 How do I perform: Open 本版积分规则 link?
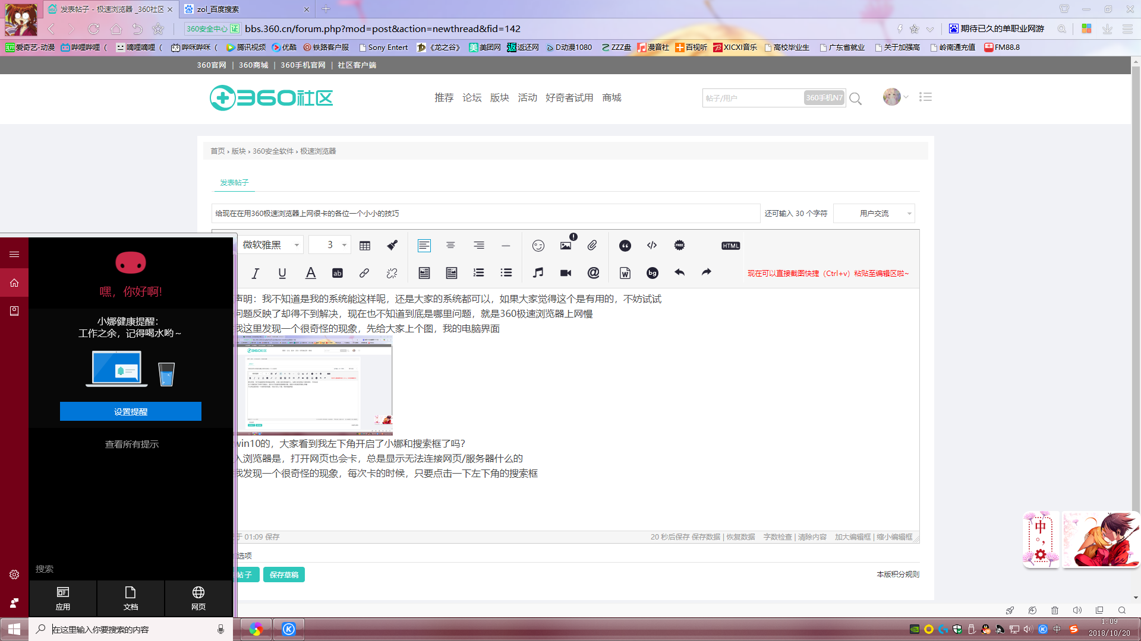click(898, 575)
